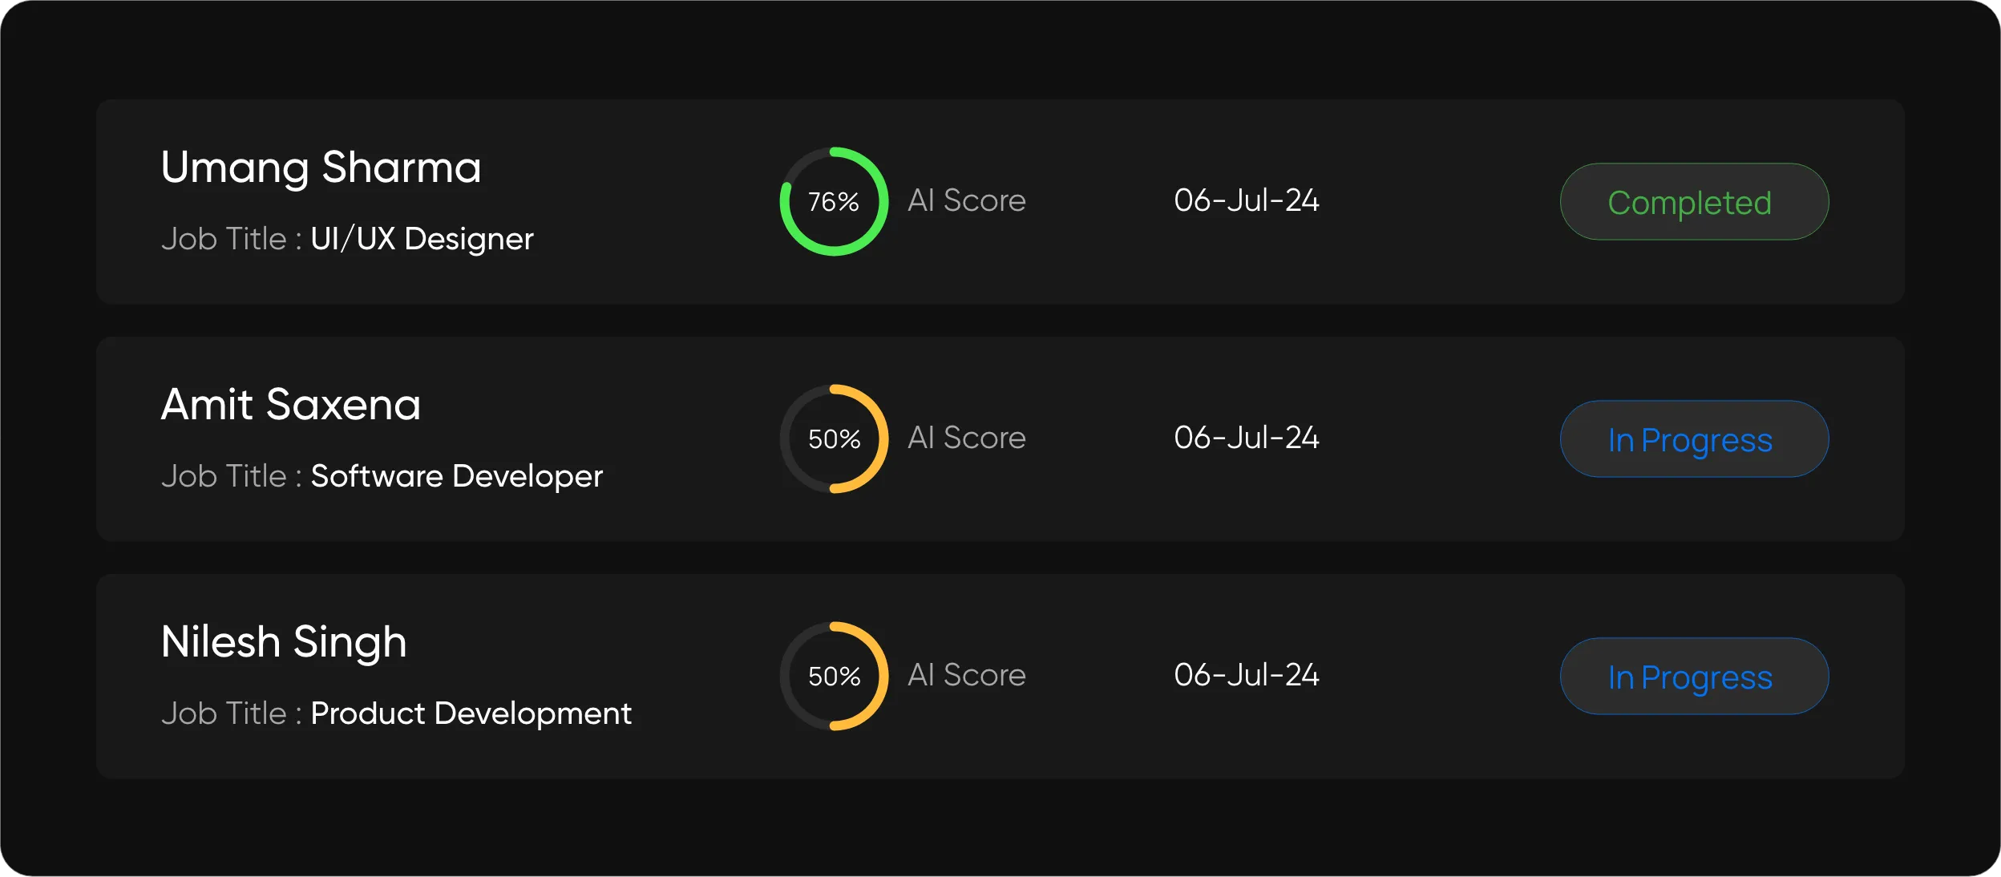Click the 06-Jul-24 date in Umang's row
The height and width of the screenshot is (877, 2001).
pyautogui.click(x=1246, y=200)
